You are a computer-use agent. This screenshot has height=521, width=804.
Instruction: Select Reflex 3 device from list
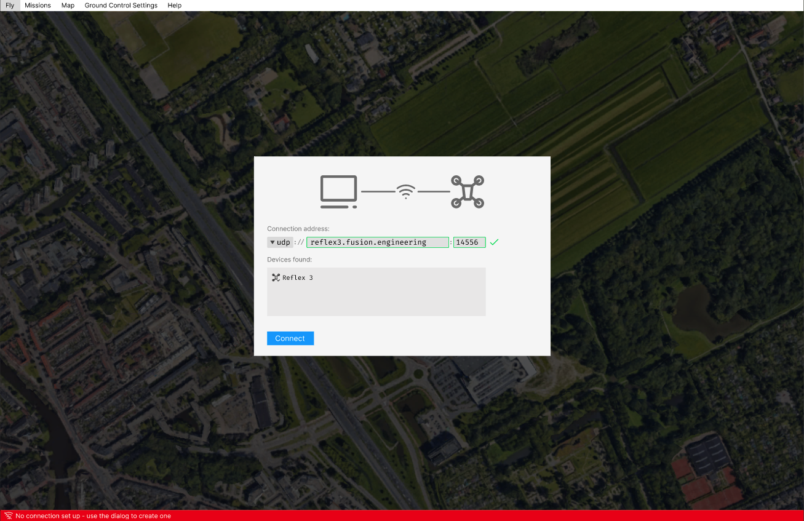click(x=298, y=278)
